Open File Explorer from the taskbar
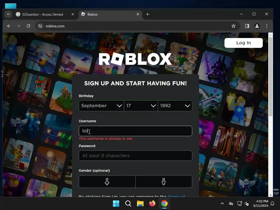Viewport: 280px width, 210px height. click(x=140, y=203)
